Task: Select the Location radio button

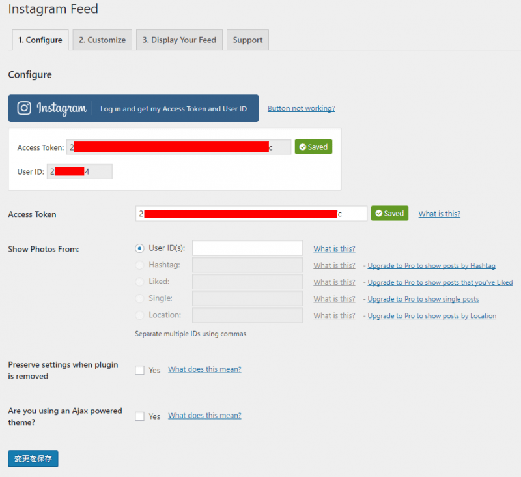Action: 139,315
